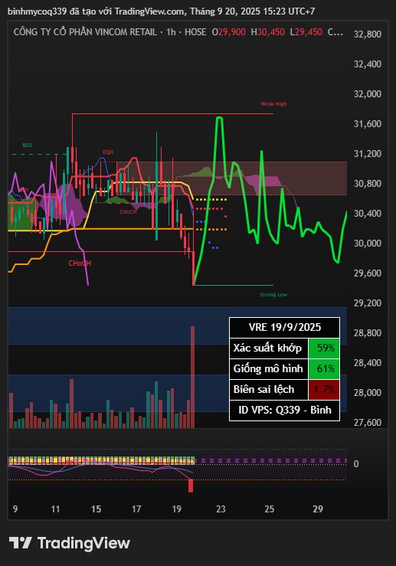Click the ID VPS: Q339 - Bình row

[x=284, y=410]
